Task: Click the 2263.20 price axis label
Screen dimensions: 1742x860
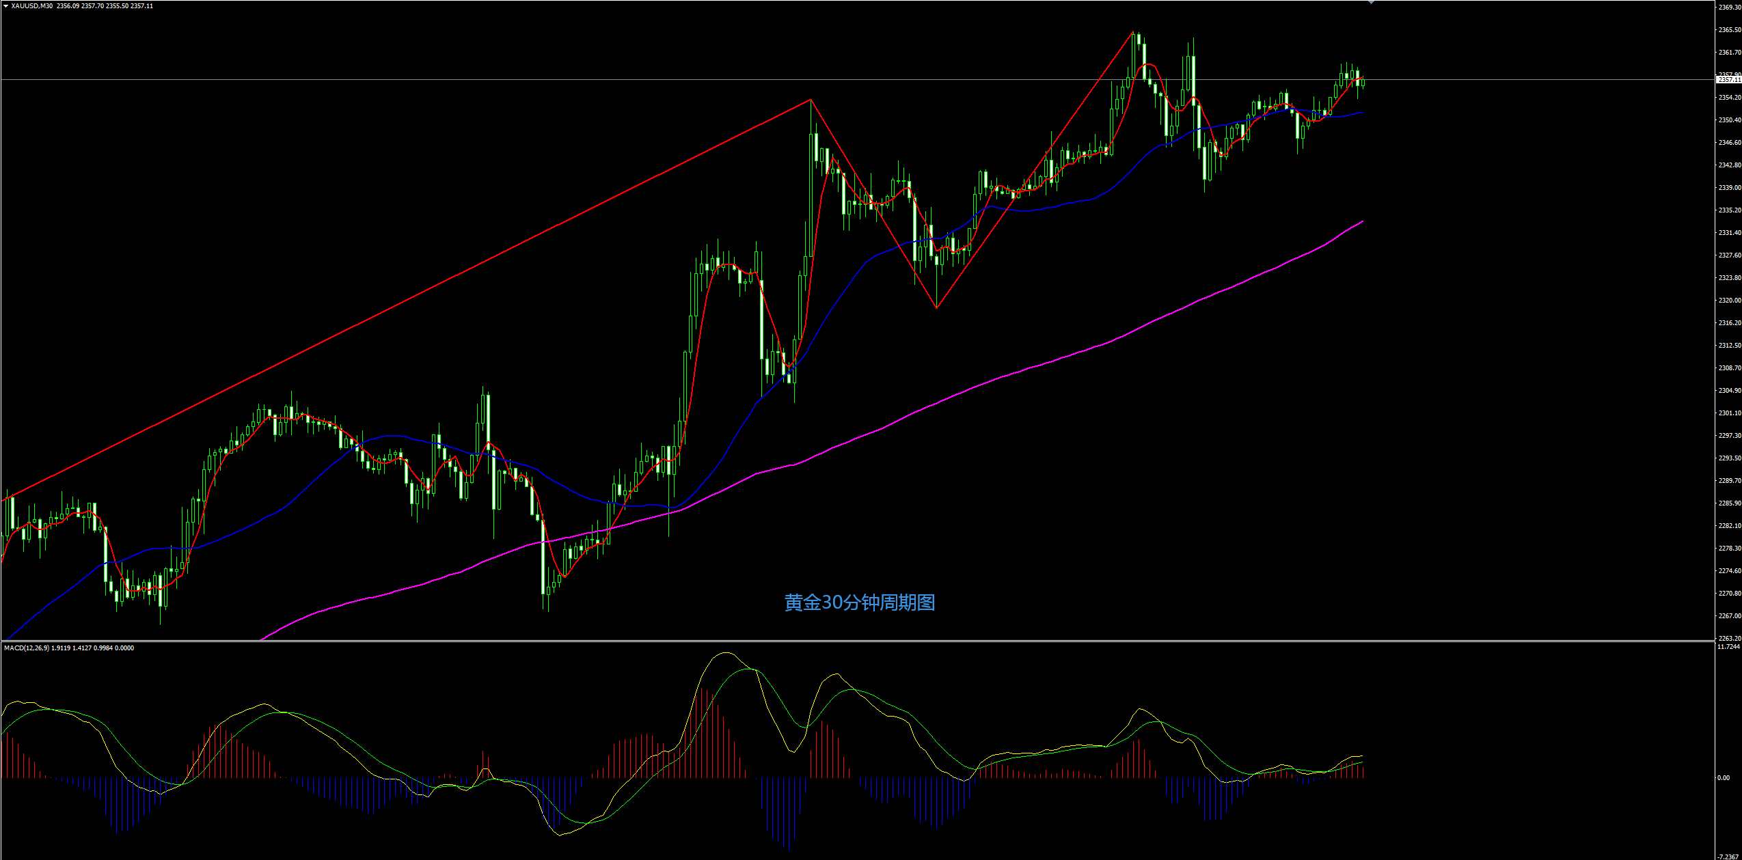Action: click(1729, 638)
